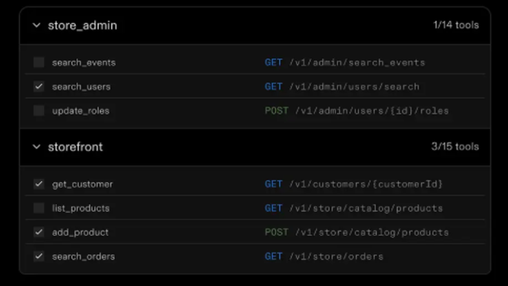Viewport: 508px width, 286px height.
Task: Click the update_roles tool name
Action: coord(81,111)
